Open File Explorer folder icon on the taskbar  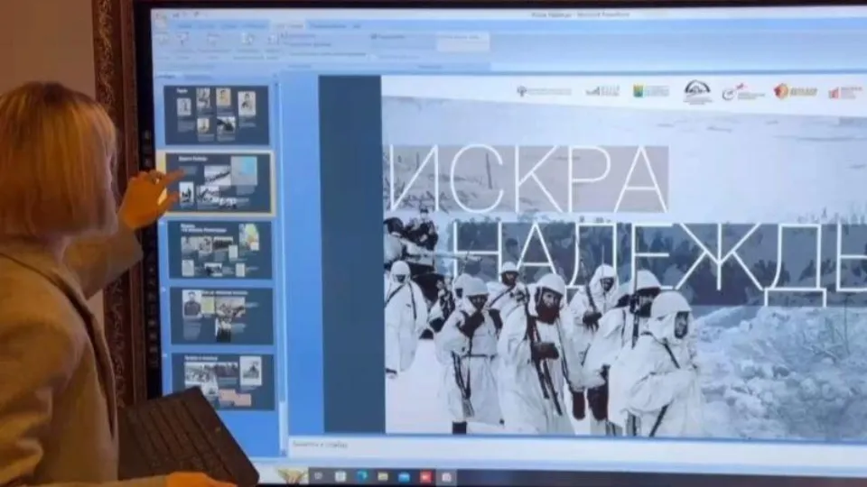[x=383, y=475]
